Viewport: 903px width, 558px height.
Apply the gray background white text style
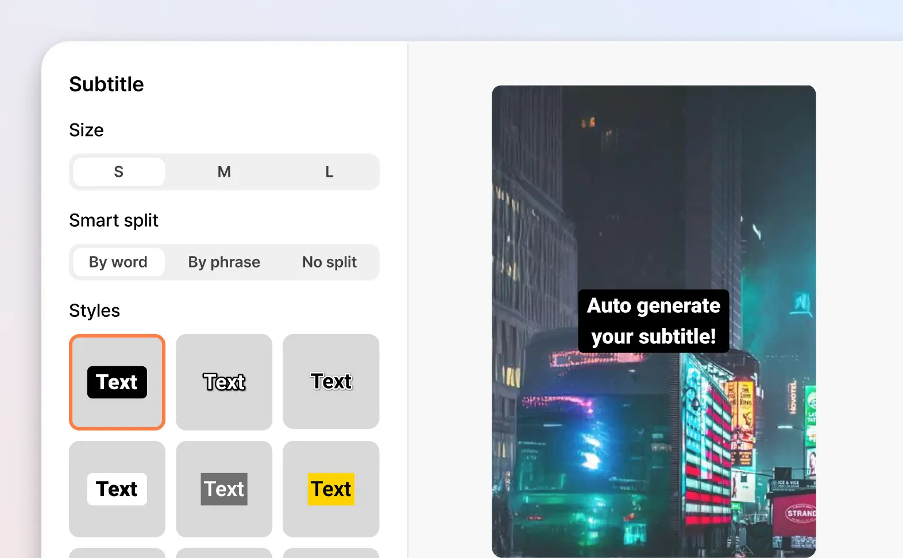coord(224,489)
